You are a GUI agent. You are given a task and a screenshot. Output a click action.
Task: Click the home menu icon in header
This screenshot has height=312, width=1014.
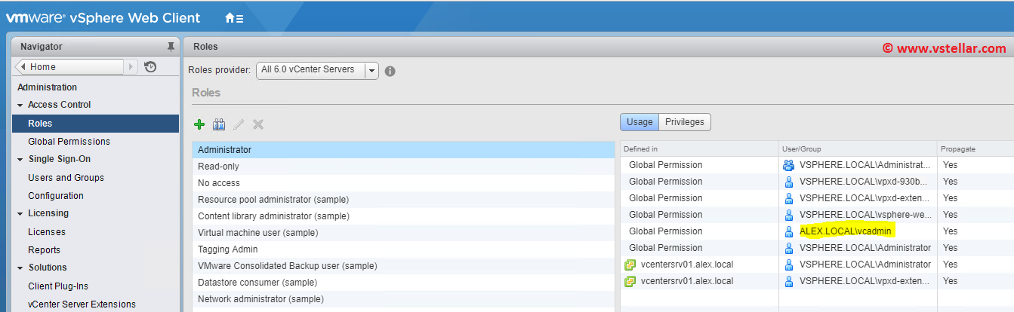234,18
